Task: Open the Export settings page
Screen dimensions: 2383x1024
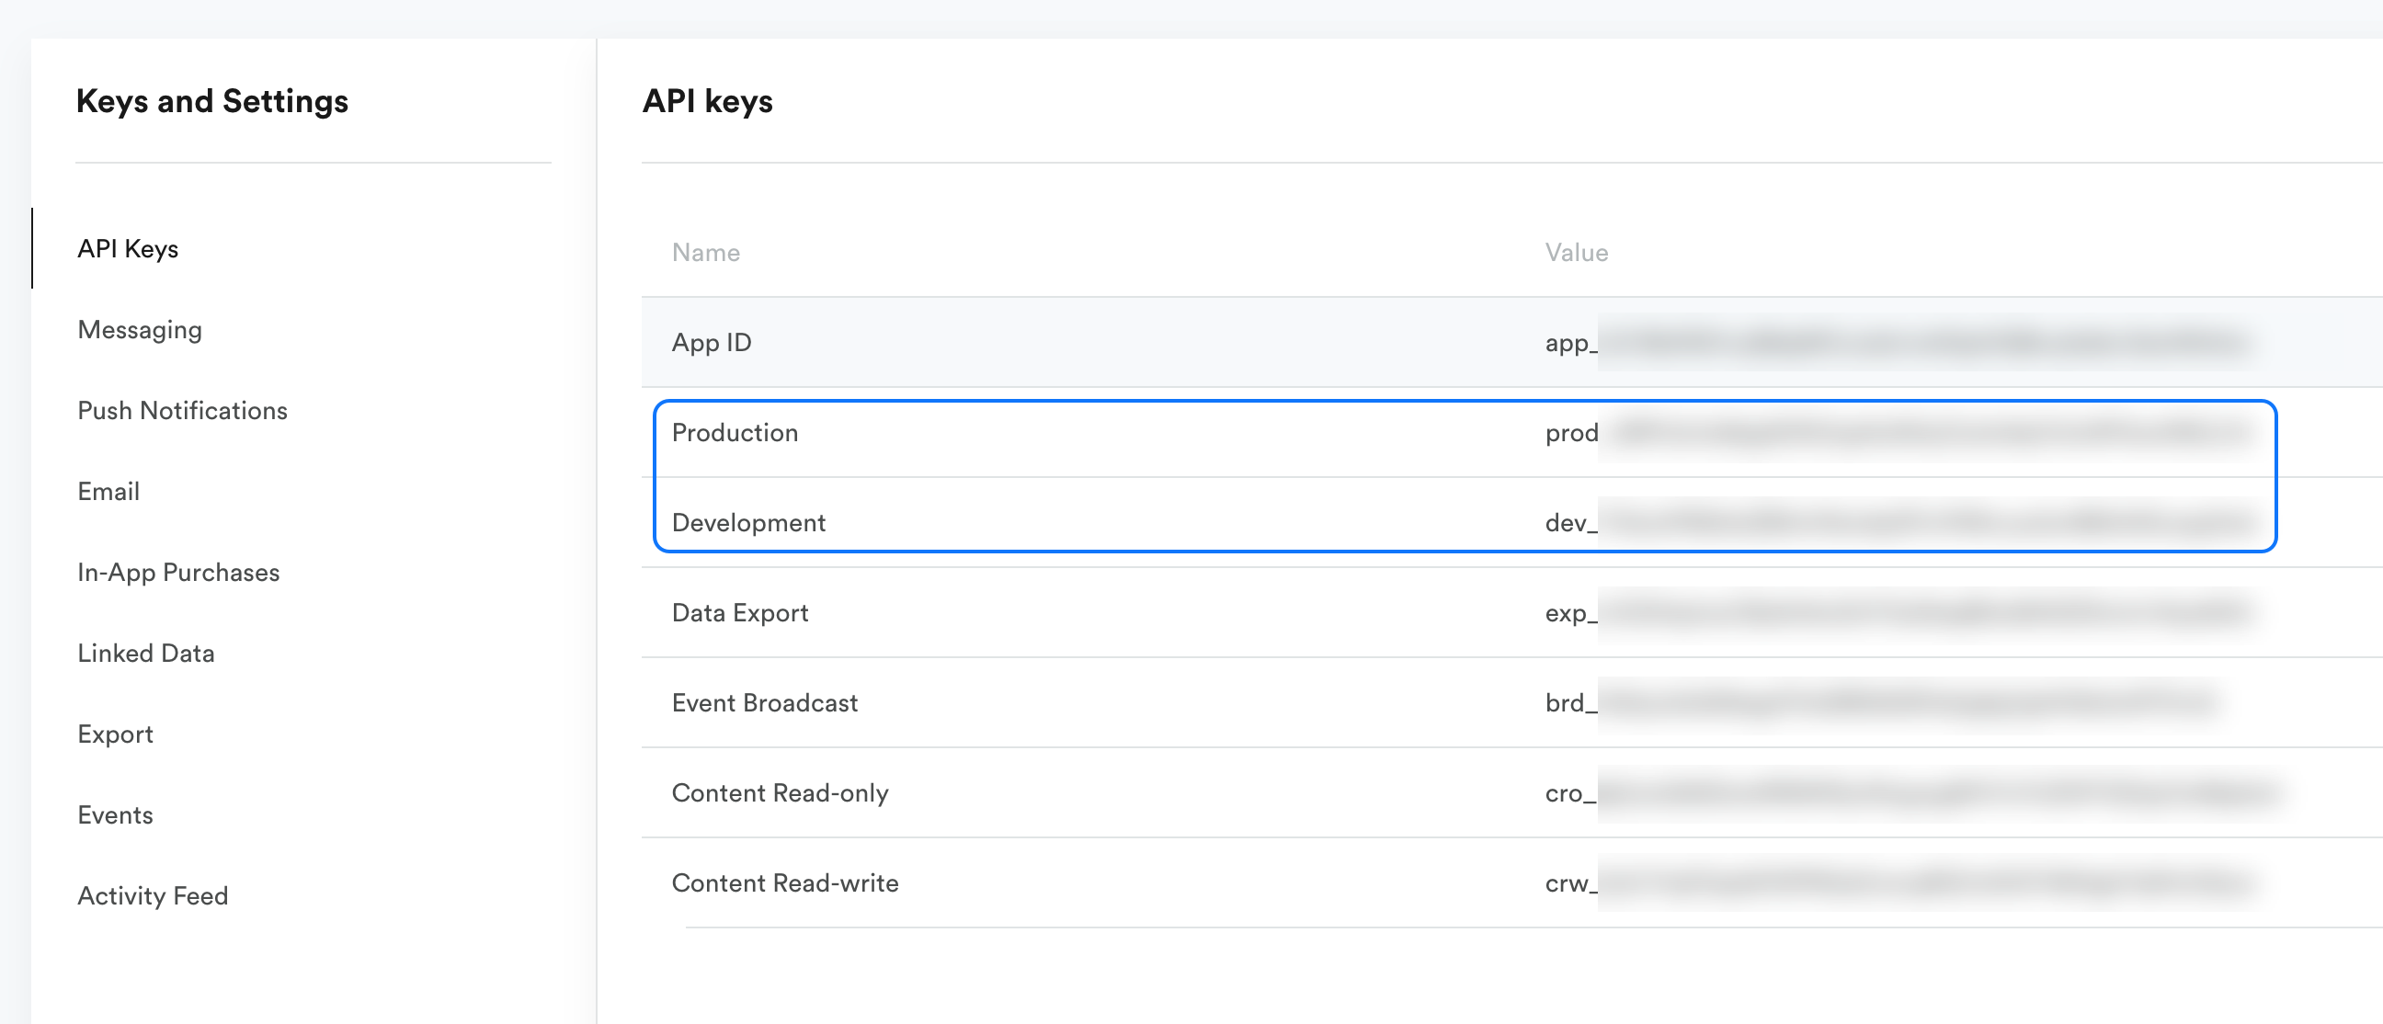Action: tap(115, 734)
